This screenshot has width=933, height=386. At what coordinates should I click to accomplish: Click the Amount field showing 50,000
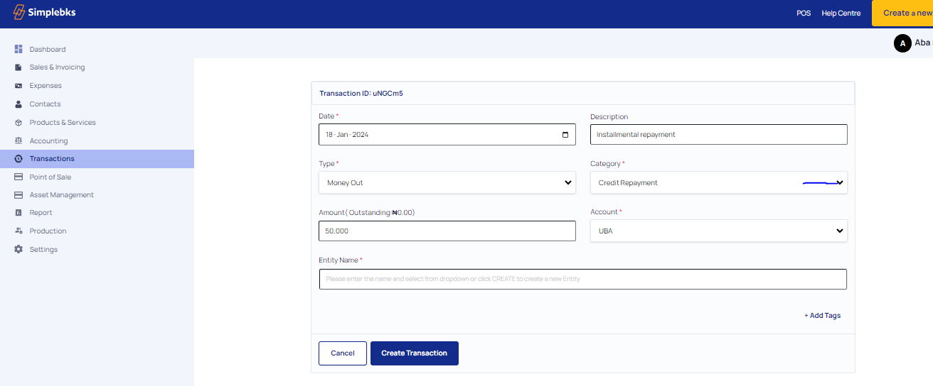(x=447, y=231)
